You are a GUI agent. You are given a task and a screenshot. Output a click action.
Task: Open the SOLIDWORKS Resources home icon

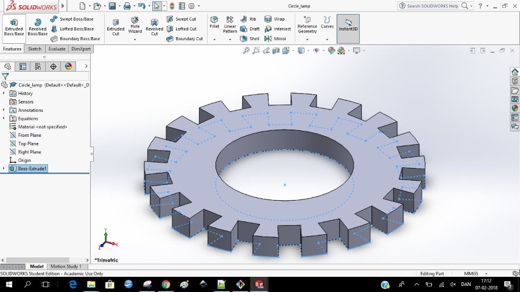tap(515, 72)
